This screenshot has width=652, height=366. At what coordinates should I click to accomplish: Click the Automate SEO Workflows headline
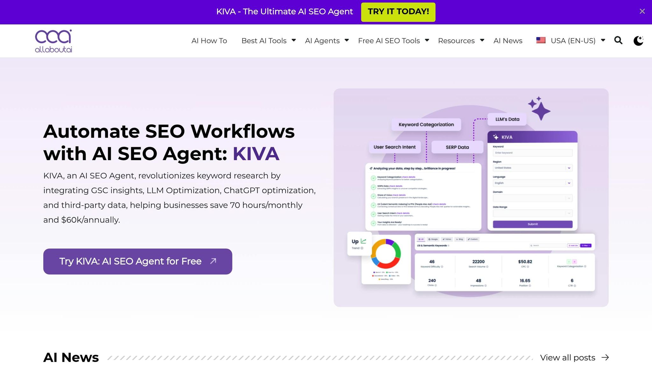click(x=169, y=142)
